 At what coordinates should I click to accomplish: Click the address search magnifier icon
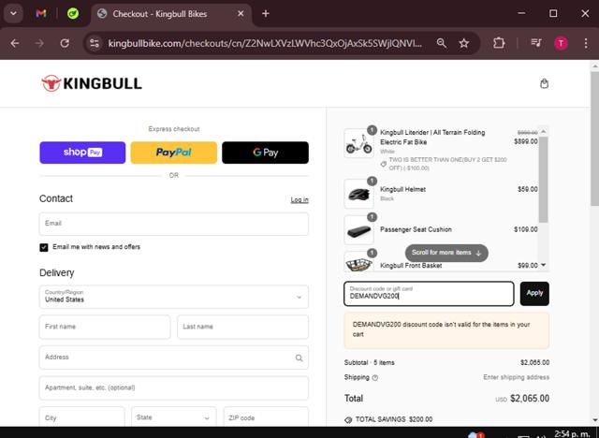(x=299, y=358)
